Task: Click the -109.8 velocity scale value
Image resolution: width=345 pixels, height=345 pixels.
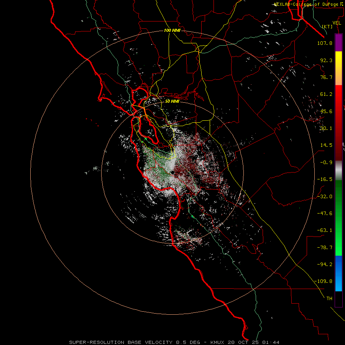Action: (323, 281)
